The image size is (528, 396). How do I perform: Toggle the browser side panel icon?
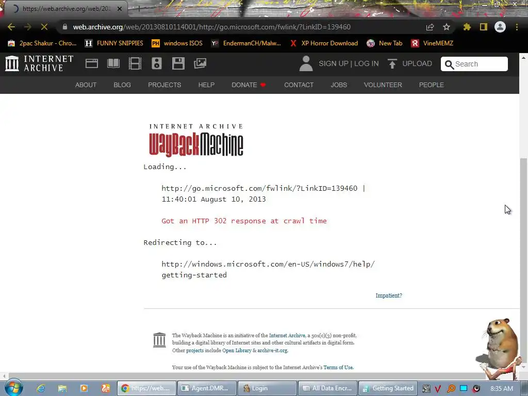484,27
